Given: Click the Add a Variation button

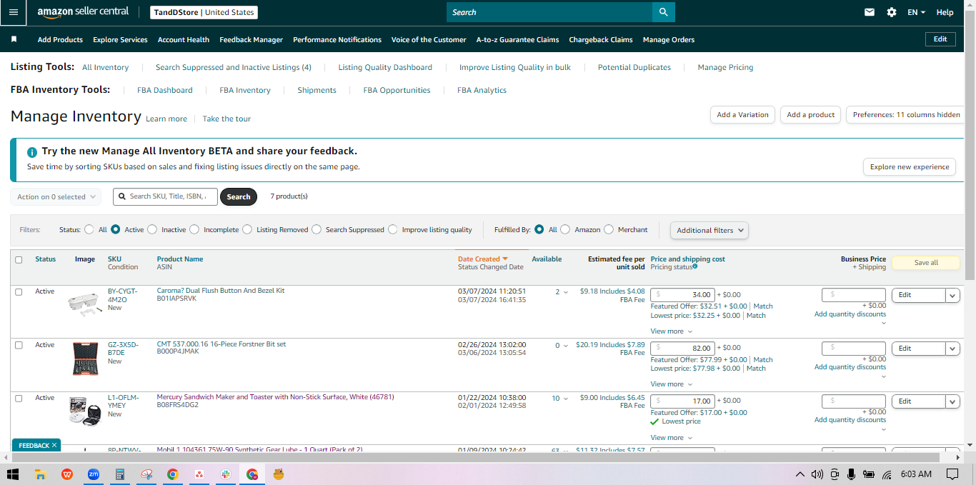Looking at the screenshot, I should click(742, 114).
